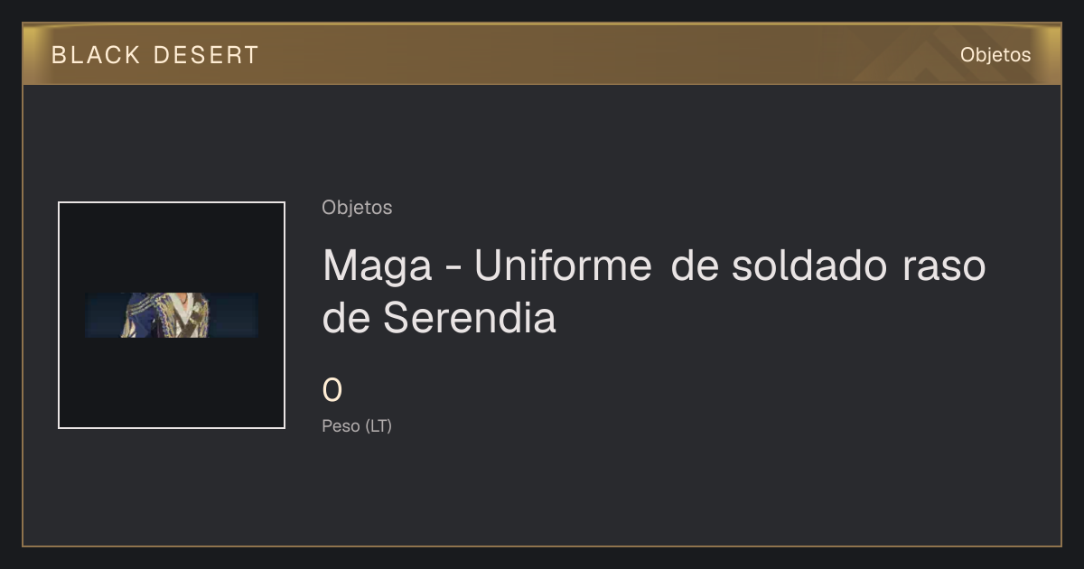Click the item title Maga - Uniforme de soldado
Viewport: 1084px width, 569px height.
point(654,292)
